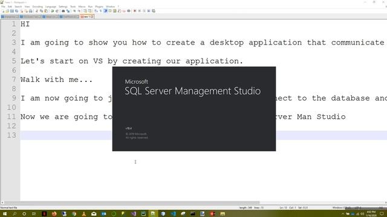Image resolution: width=387 pixels, height=217 pixels.
Task: Click the Paste toolbar icon
Action: 46,11
